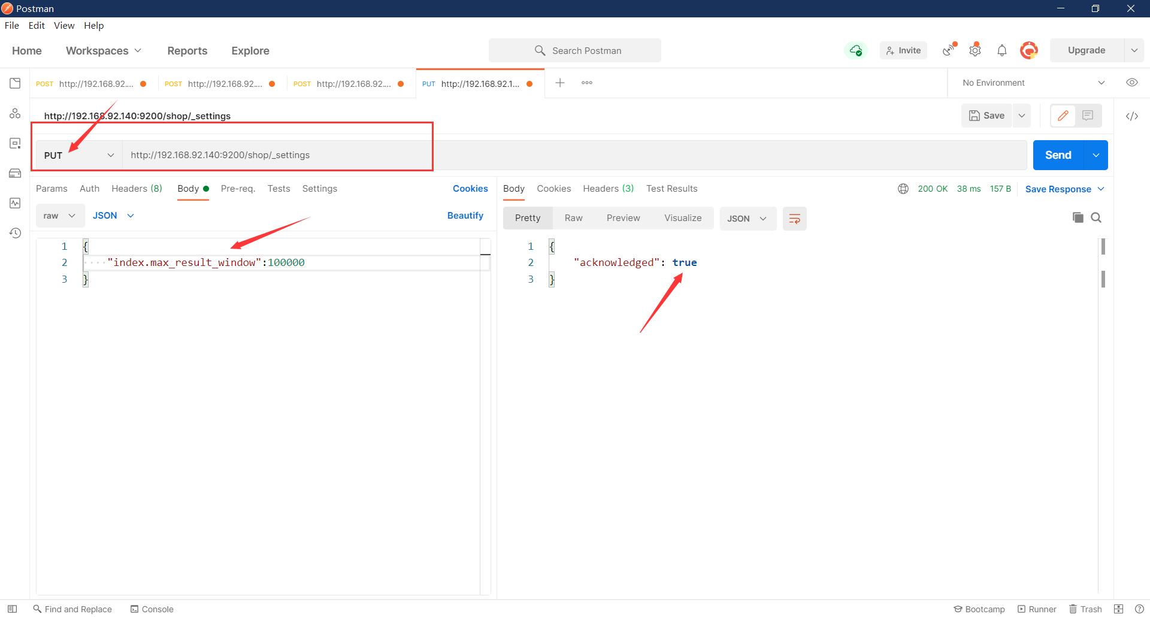Toggle the sidebar from status bar
This screenshot has width=1150, height=617.
[x=12, y=609]
